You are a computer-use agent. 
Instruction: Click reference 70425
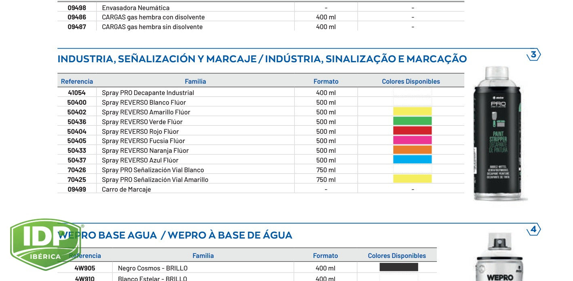pos(77,180)
